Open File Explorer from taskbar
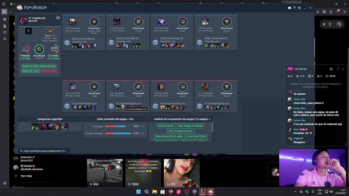 point(155,192)
